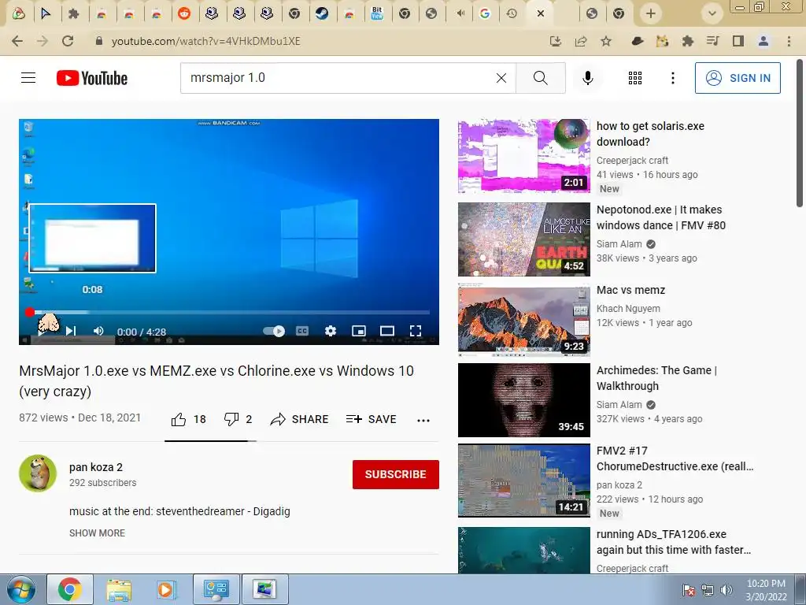Open 'Mac vs memz' video title
This screenshot has height=605, width=806.
coord(630,290)
